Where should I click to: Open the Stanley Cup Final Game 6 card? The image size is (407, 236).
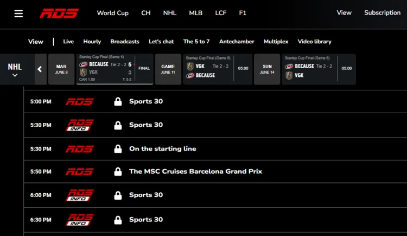[319, 69]
